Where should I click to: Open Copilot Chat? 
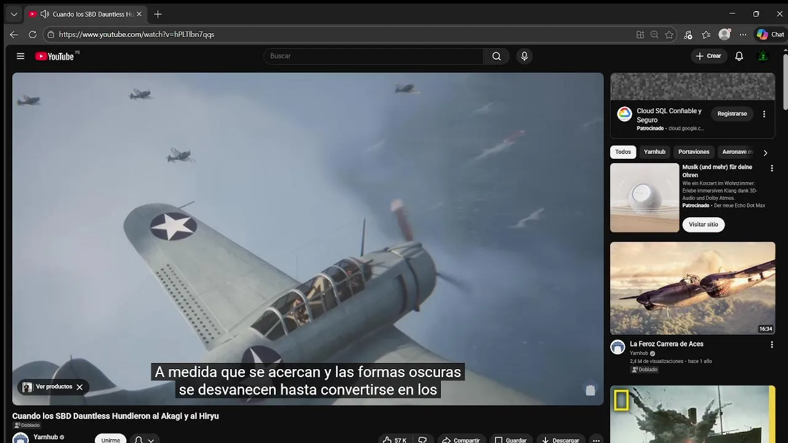pyautogui.click(x=770, y=34)
